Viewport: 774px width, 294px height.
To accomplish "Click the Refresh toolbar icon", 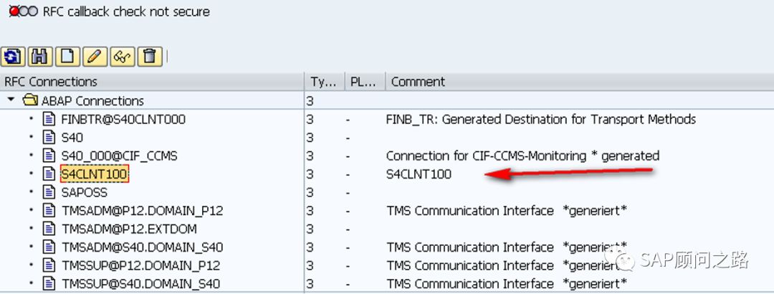I will [x=12, y=56].
